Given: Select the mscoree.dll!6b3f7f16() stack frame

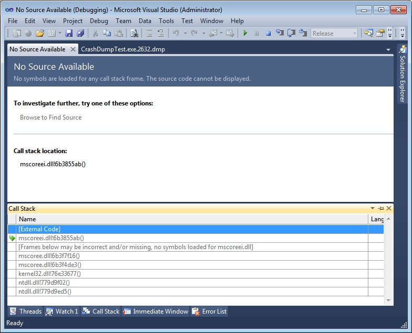Looking at the screenshot, I should (195, 256).
